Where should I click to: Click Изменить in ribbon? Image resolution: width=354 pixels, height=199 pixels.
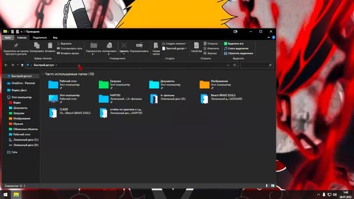click(x=211, y=49)
